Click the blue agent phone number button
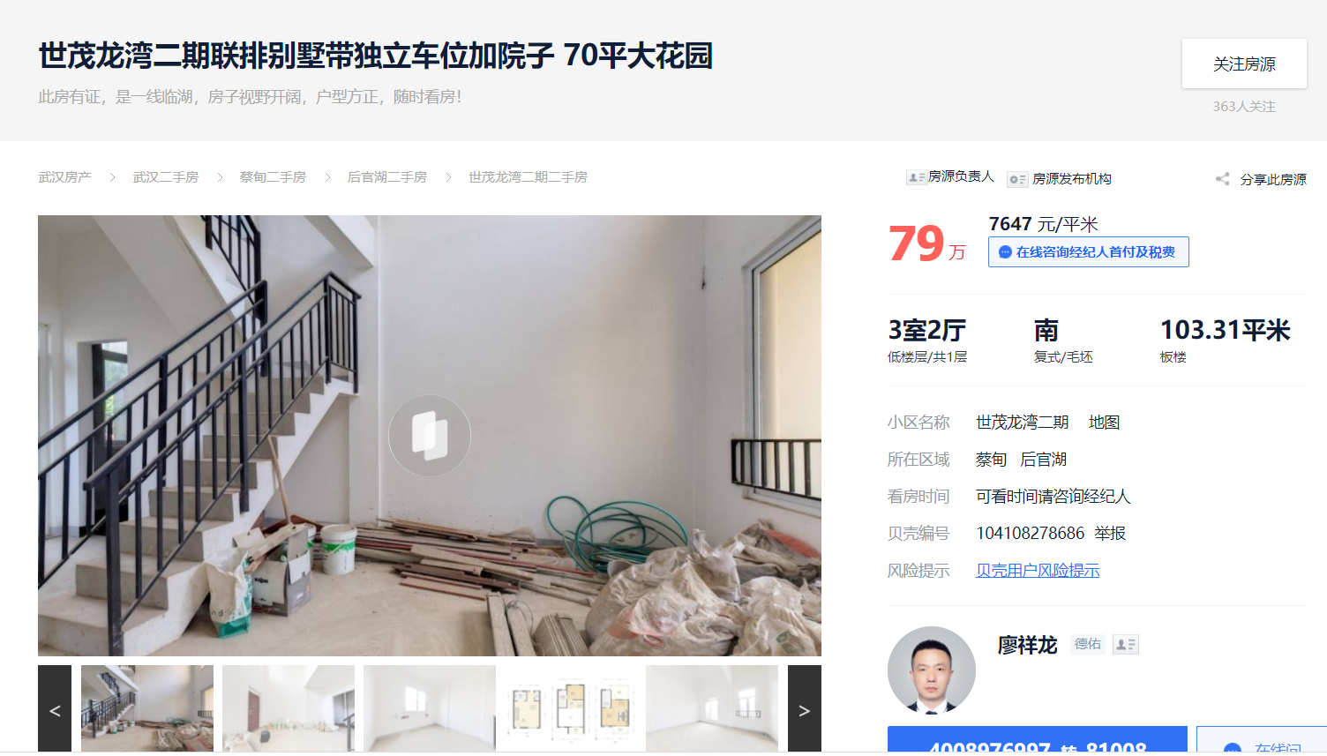The height and width of the screenshot is (756, 1327). pyautogui.click(x=1038, y=741)
